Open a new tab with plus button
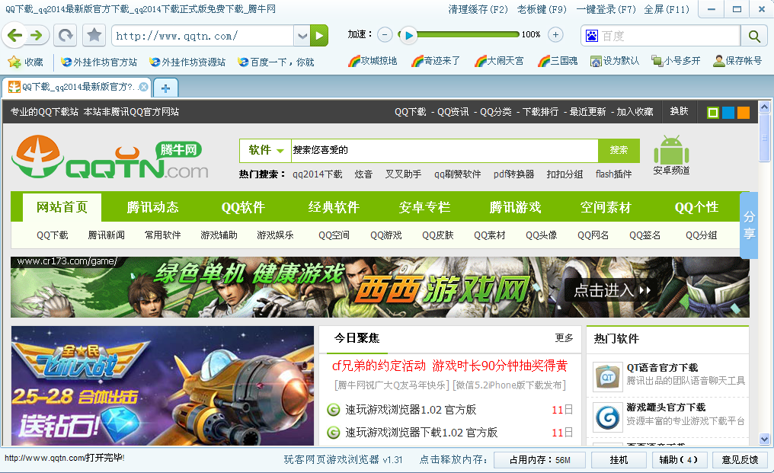This screenshot has width=774, height=473. (166, 88)
